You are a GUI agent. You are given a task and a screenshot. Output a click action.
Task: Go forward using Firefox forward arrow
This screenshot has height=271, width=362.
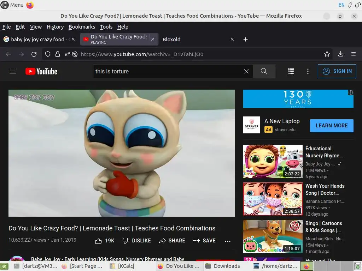tap(21, 54)
